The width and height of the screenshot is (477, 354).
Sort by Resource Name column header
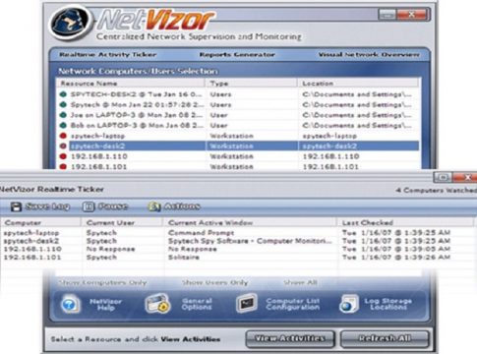pos(131,84)
